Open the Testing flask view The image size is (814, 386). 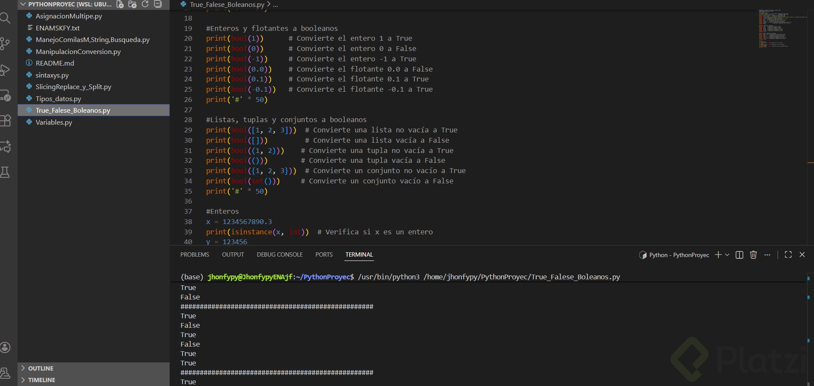(x=5, y=172)
